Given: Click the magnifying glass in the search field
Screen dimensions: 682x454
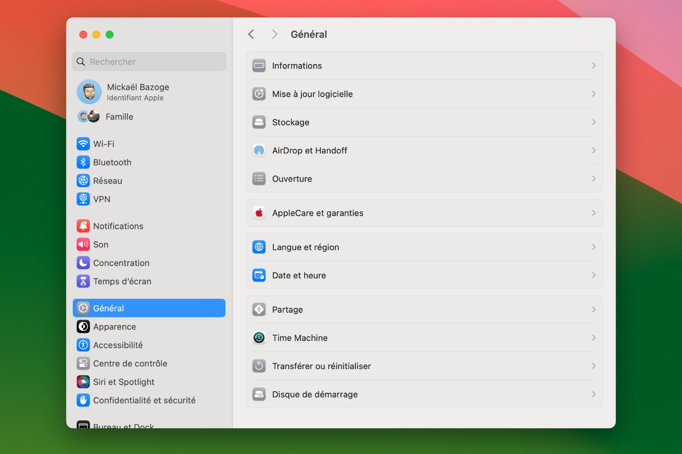Looking at the screenshot, I should 81,62.
